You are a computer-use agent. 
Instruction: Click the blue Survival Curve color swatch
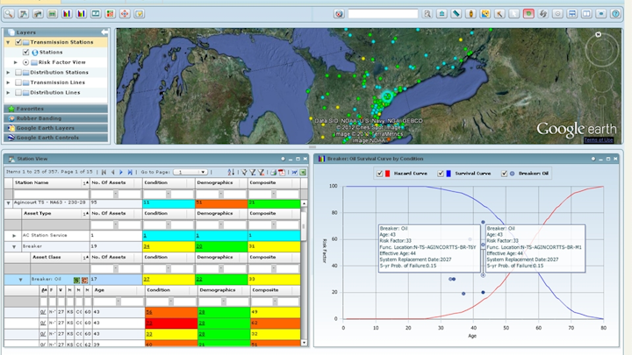[x=449, y=174]
